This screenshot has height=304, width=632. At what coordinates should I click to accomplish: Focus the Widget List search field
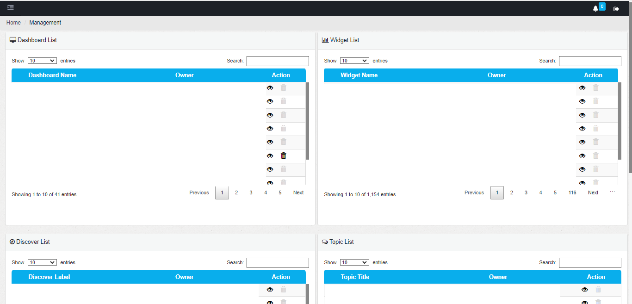pyautogui.click(x=590, y=61)
